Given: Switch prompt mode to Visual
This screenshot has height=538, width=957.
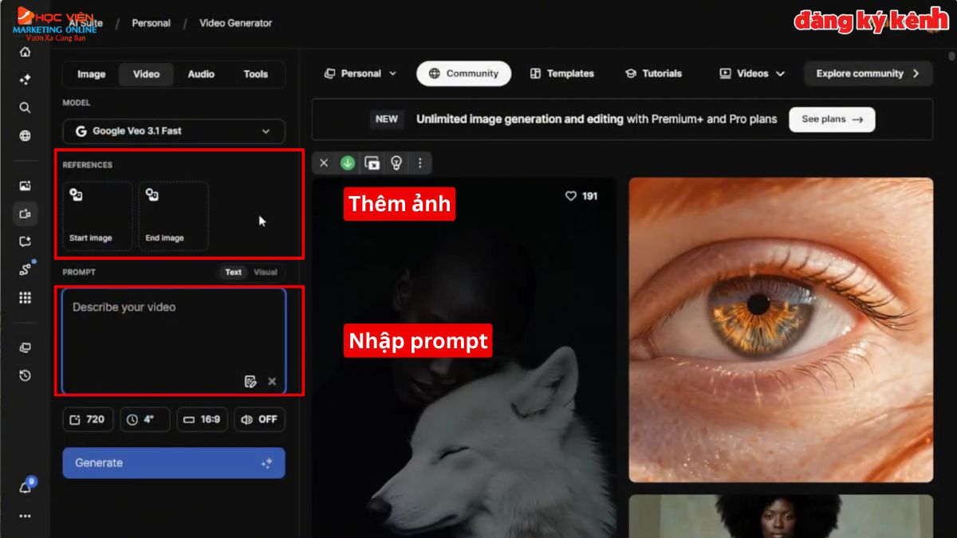Looking at the screenshot, I should click(x=264, y=272).
